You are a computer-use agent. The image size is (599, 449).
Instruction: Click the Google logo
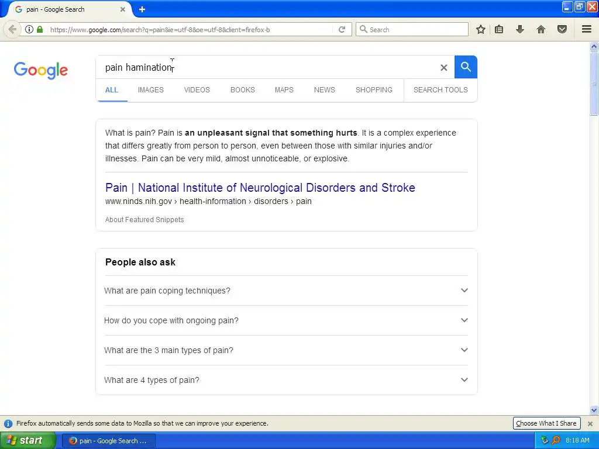[41, 70]
